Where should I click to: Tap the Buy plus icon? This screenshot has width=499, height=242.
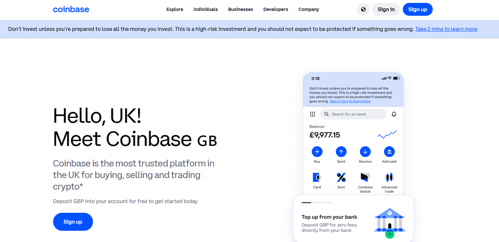(x=317, y=152)
